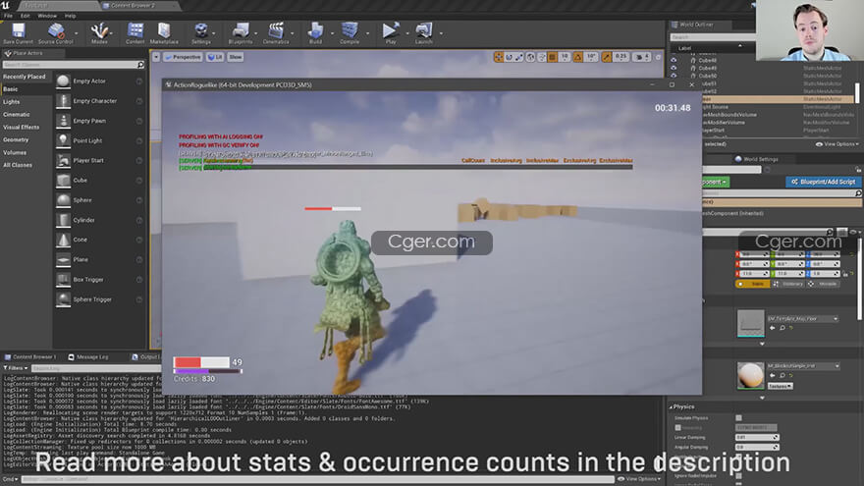Click the Textures button under material
The image size is (864, 486).
(780, 386)
